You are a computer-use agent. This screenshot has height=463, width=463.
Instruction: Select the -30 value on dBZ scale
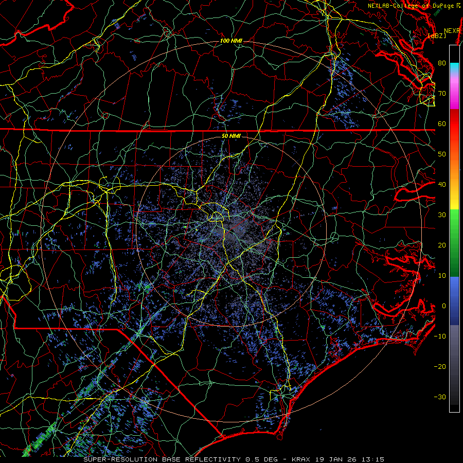pyautogui.click(x=440, y=397)
